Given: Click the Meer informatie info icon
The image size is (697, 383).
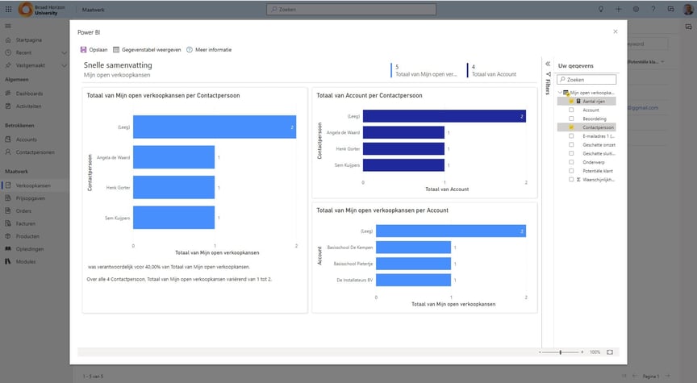Looking at the screenshot, I should (x=190, y=50).
